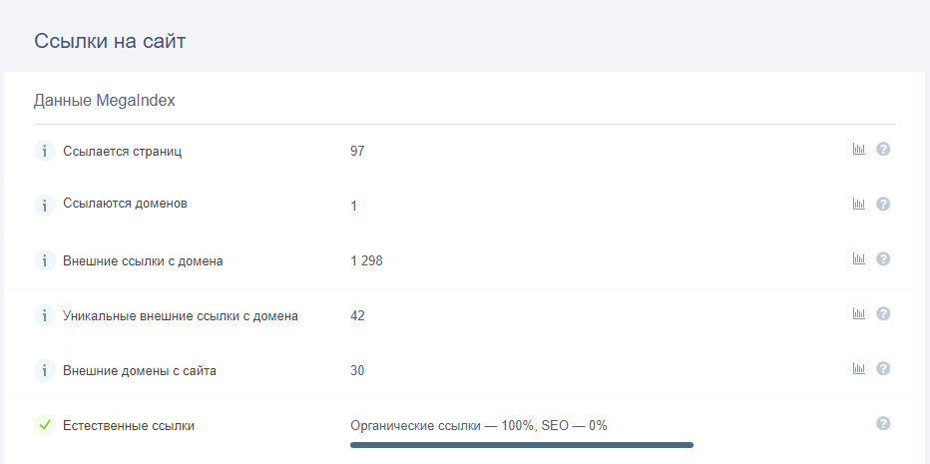Click green checkmark beside Естественные ссылки

point(44,426)
